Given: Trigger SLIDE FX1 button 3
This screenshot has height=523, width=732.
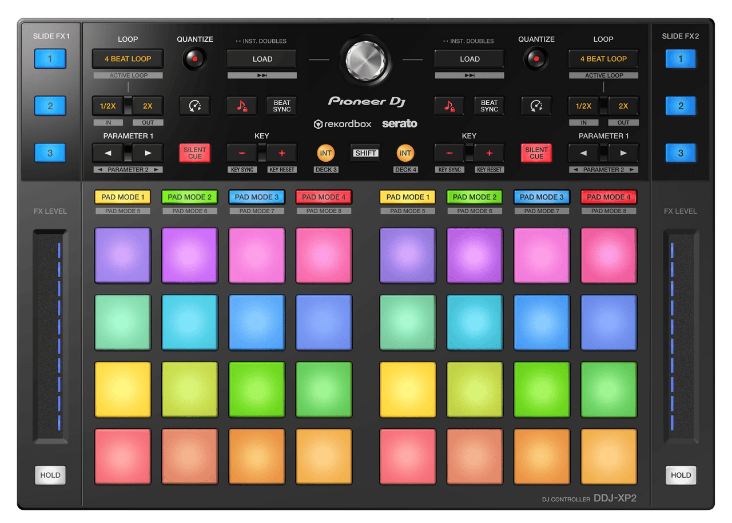Looking at the screenshot, I should 50,153.
